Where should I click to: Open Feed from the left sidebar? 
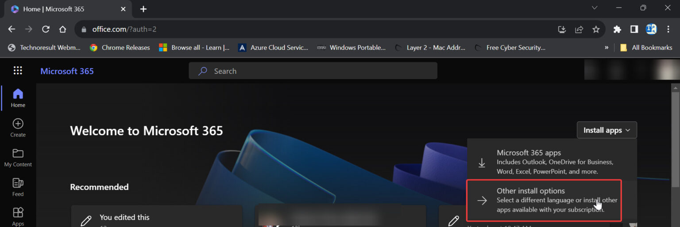coord(18,187)
